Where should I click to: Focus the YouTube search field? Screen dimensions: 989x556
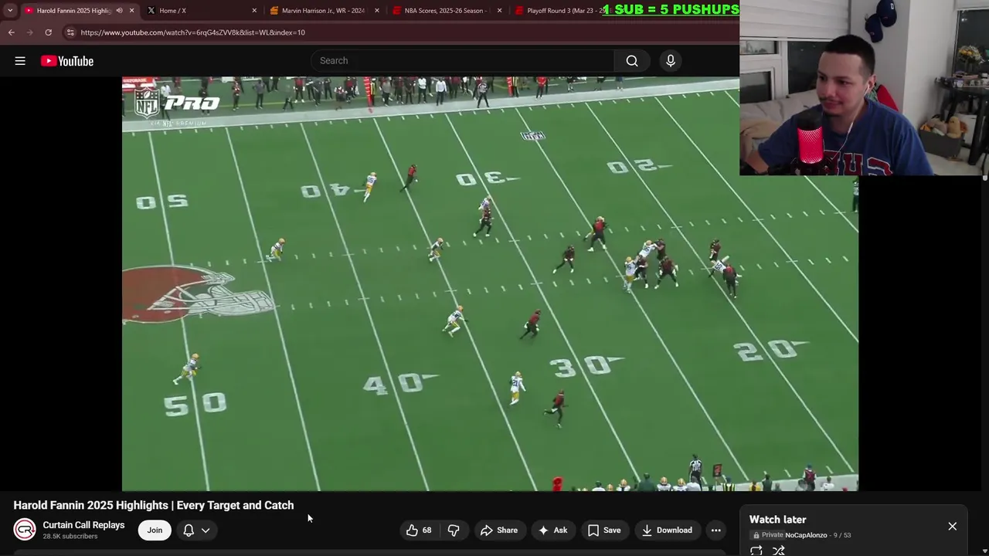(464, 61)
